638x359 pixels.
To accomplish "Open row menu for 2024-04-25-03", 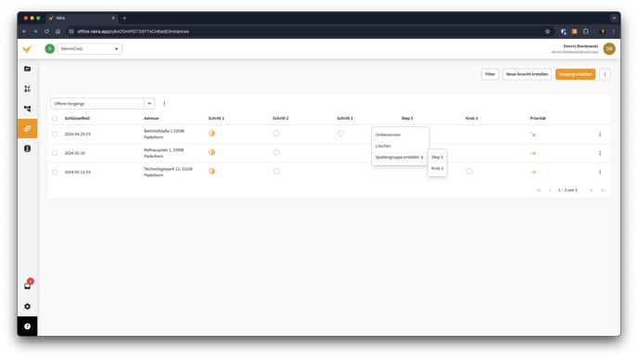I will pos(600,135).
